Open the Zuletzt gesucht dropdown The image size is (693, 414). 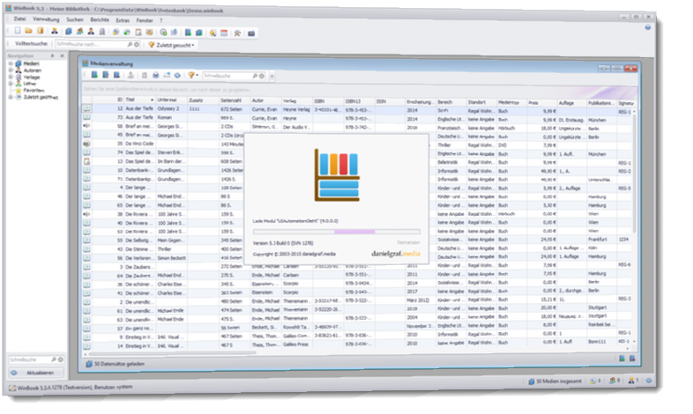click(x=171, y=45)
